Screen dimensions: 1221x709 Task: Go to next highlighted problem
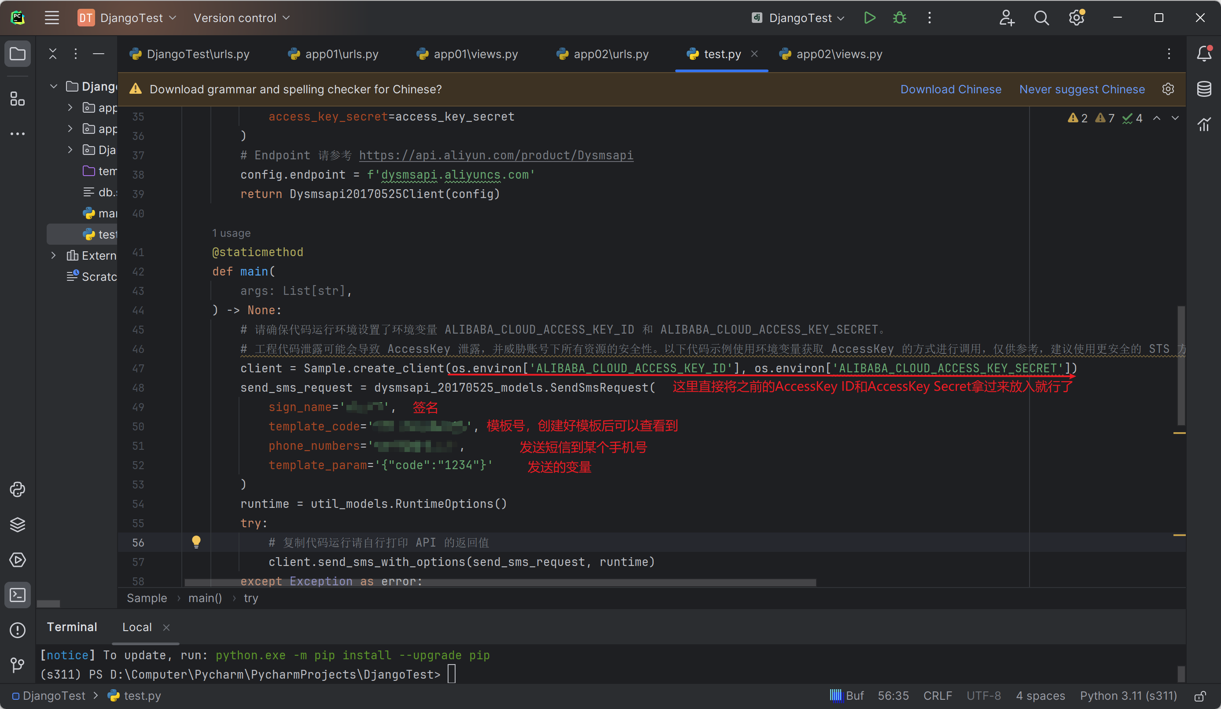[x=1175, y=118]
